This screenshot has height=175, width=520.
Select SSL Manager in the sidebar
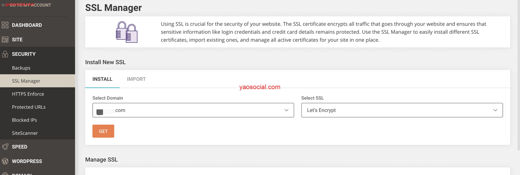tap(26, 81)
